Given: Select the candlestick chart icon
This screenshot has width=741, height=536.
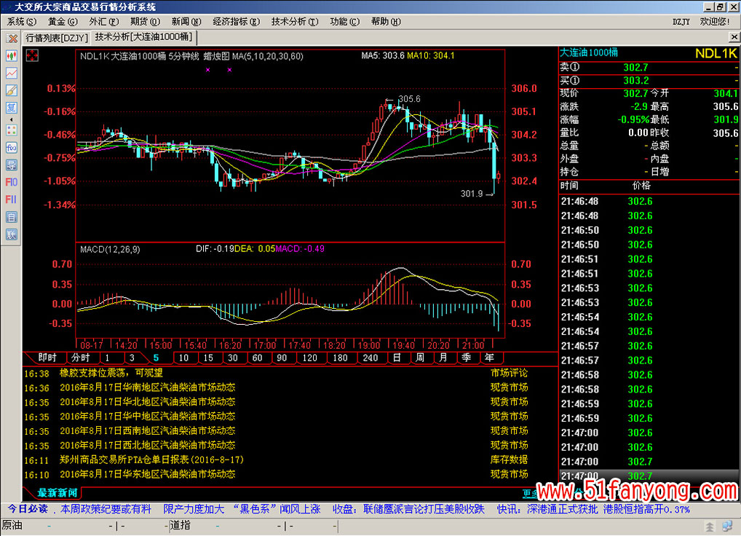Looking at the screenshot, I should 12,56.
